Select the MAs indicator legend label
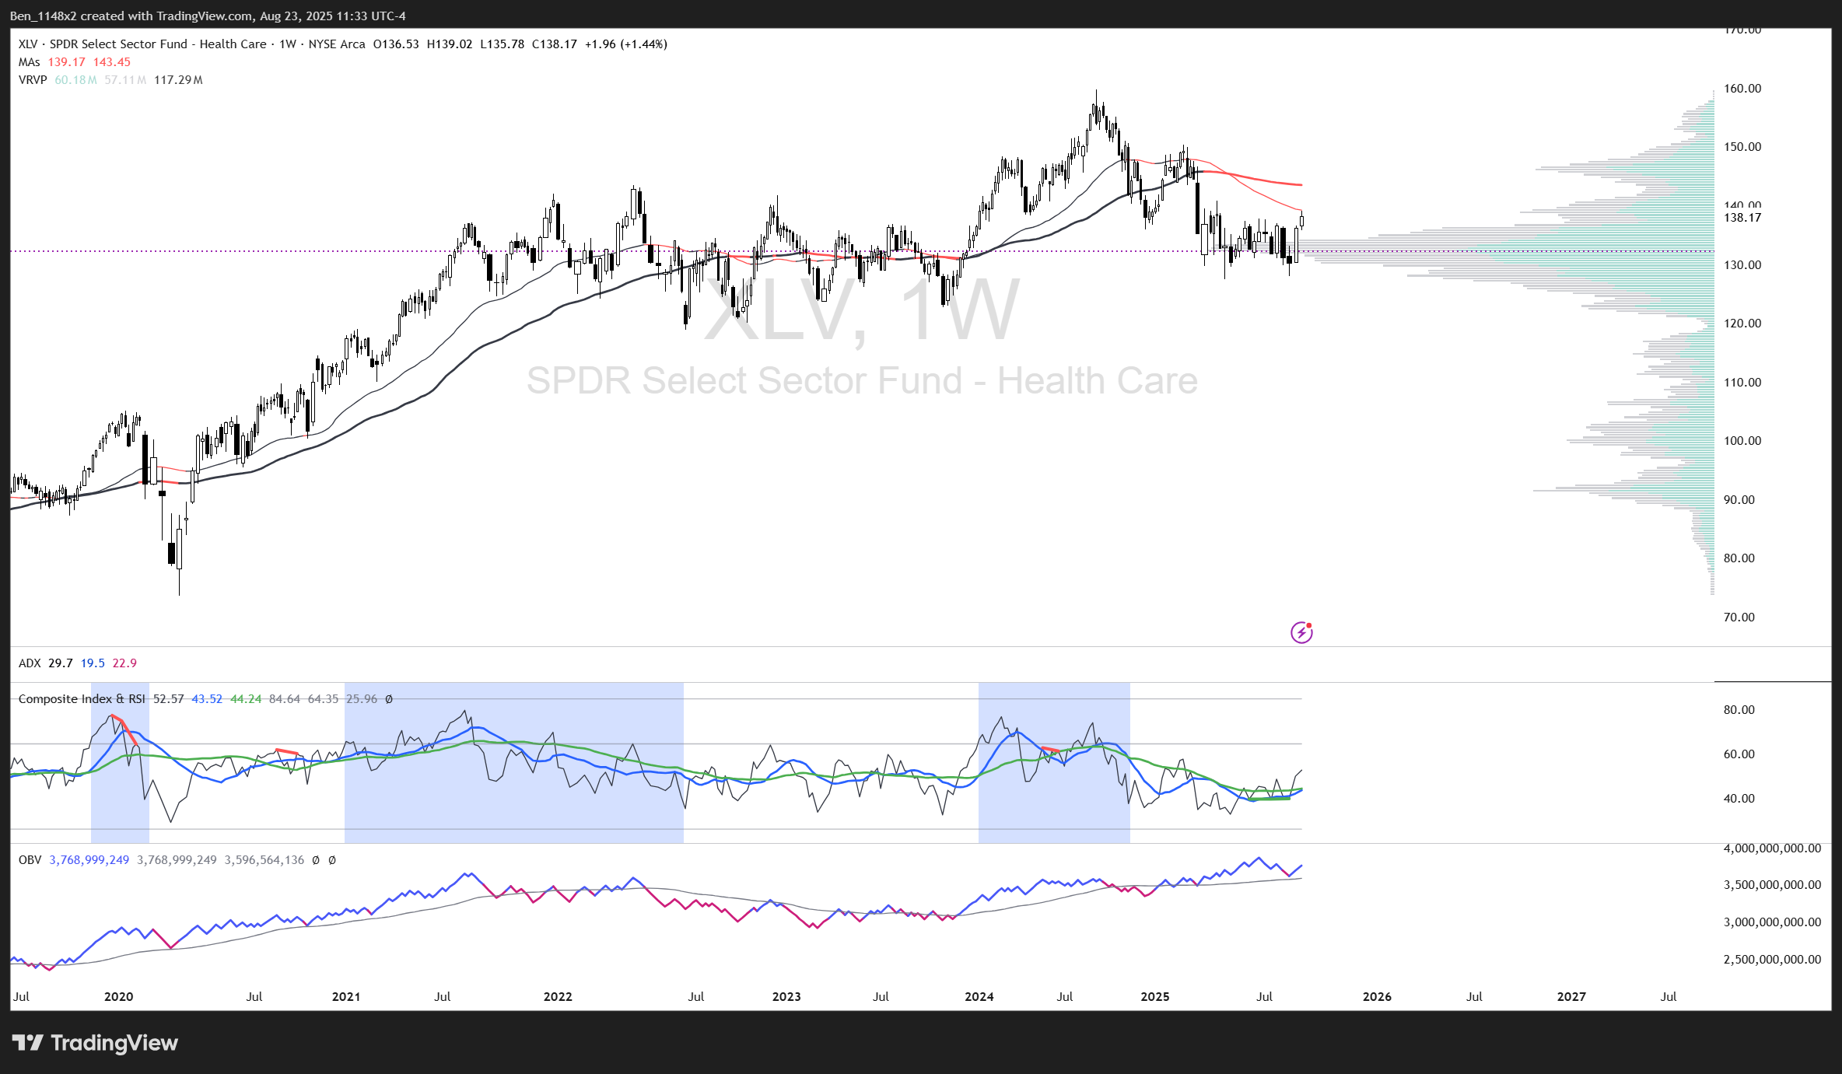The image size is (1842, 1074). 29,62
